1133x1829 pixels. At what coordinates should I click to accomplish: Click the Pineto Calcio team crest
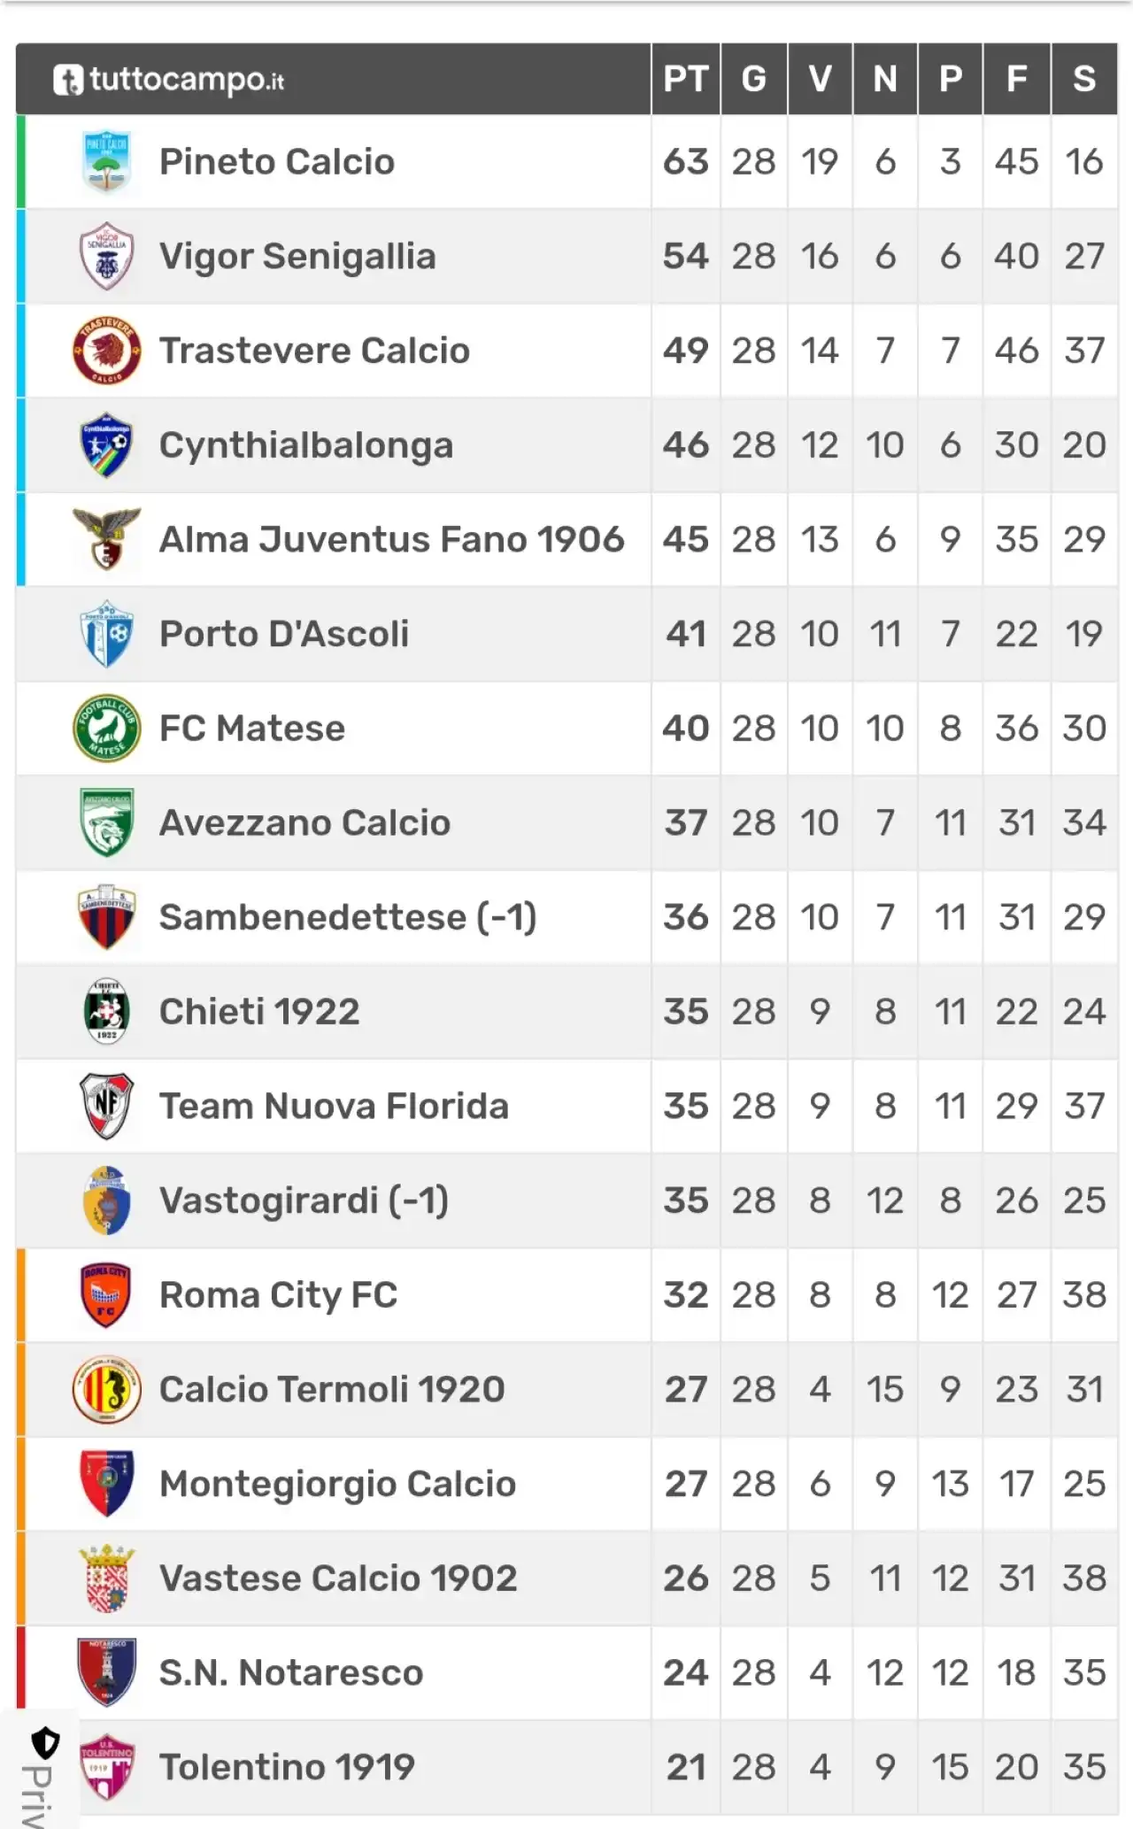(x=106, y=162)
